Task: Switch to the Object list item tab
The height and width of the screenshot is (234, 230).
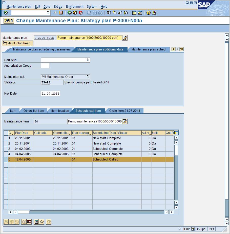Action: [x=34, y=111]
